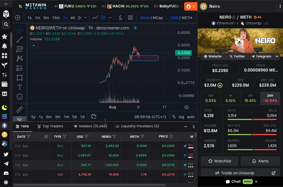This screenshot has width=283, height=187.
Task: Open chart type dropdown arrow
Action: coord(110,18)
